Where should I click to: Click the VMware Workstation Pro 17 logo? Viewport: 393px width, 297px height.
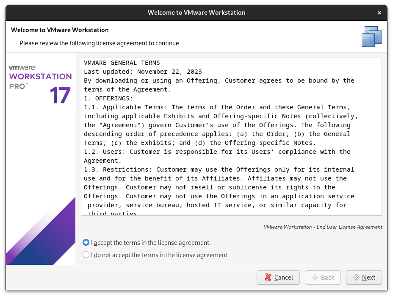point(40,85)
